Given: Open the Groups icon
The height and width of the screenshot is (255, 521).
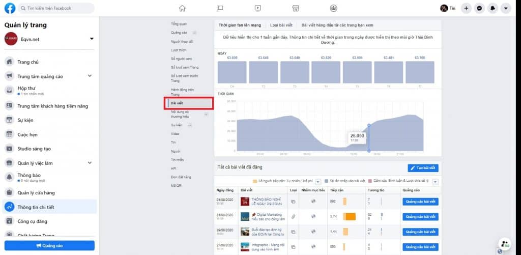Looking at the screenshot, I should (334, 8).
